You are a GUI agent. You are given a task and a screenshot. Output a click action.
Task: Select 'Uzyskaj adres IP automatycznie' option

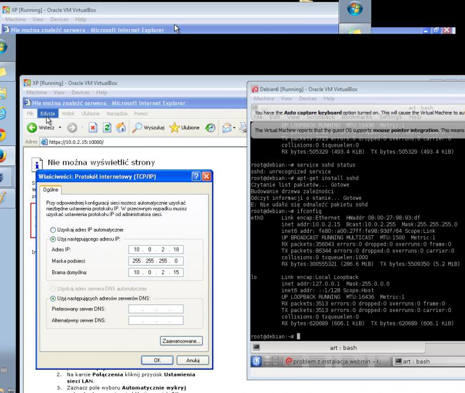tap(54, 230)
